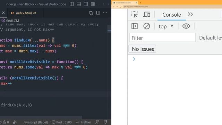Open warnings count in status bar
This screenshot has width=222, height=125.
coord(6,122)
